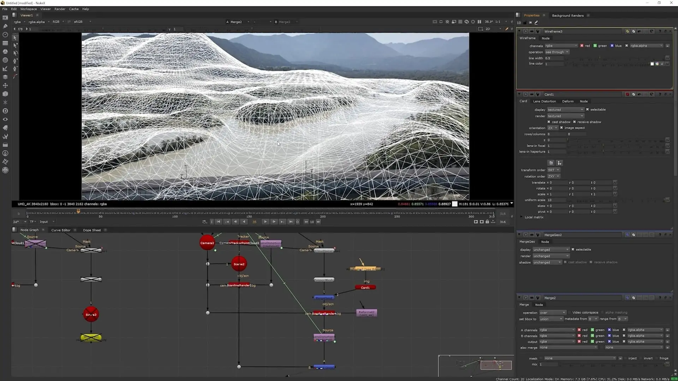Open the Time nodes clock icon
This screenshot has width=678, height=381.
click(x=5, y=35)
